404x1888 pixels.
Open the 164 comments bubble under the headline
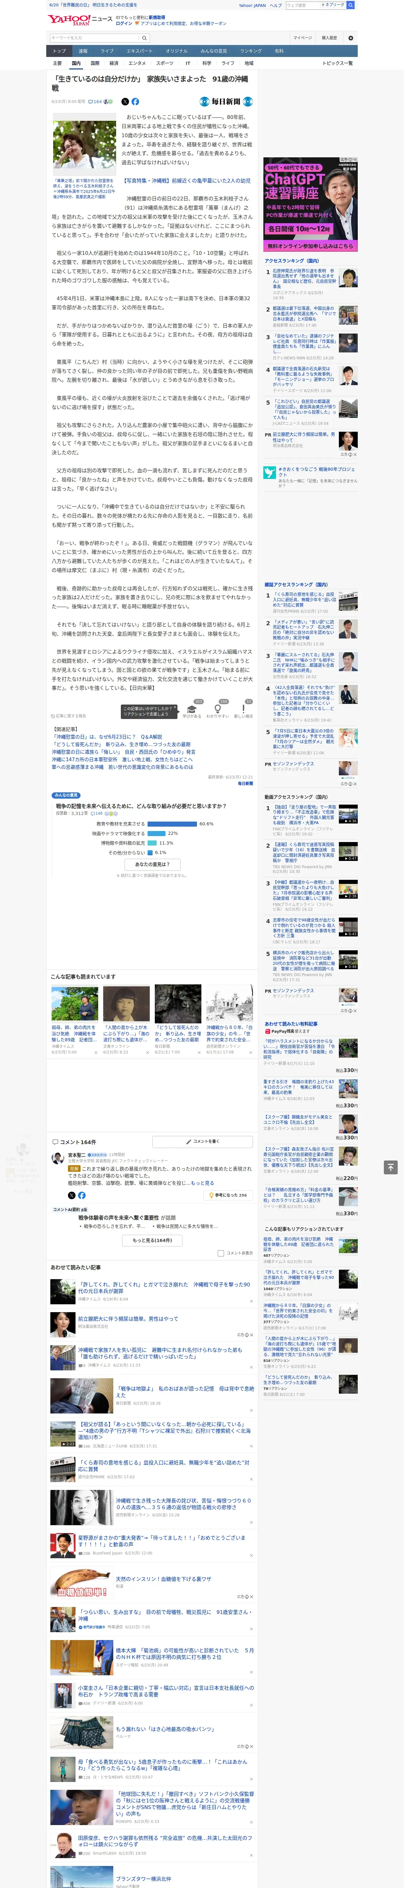[95, 102]
